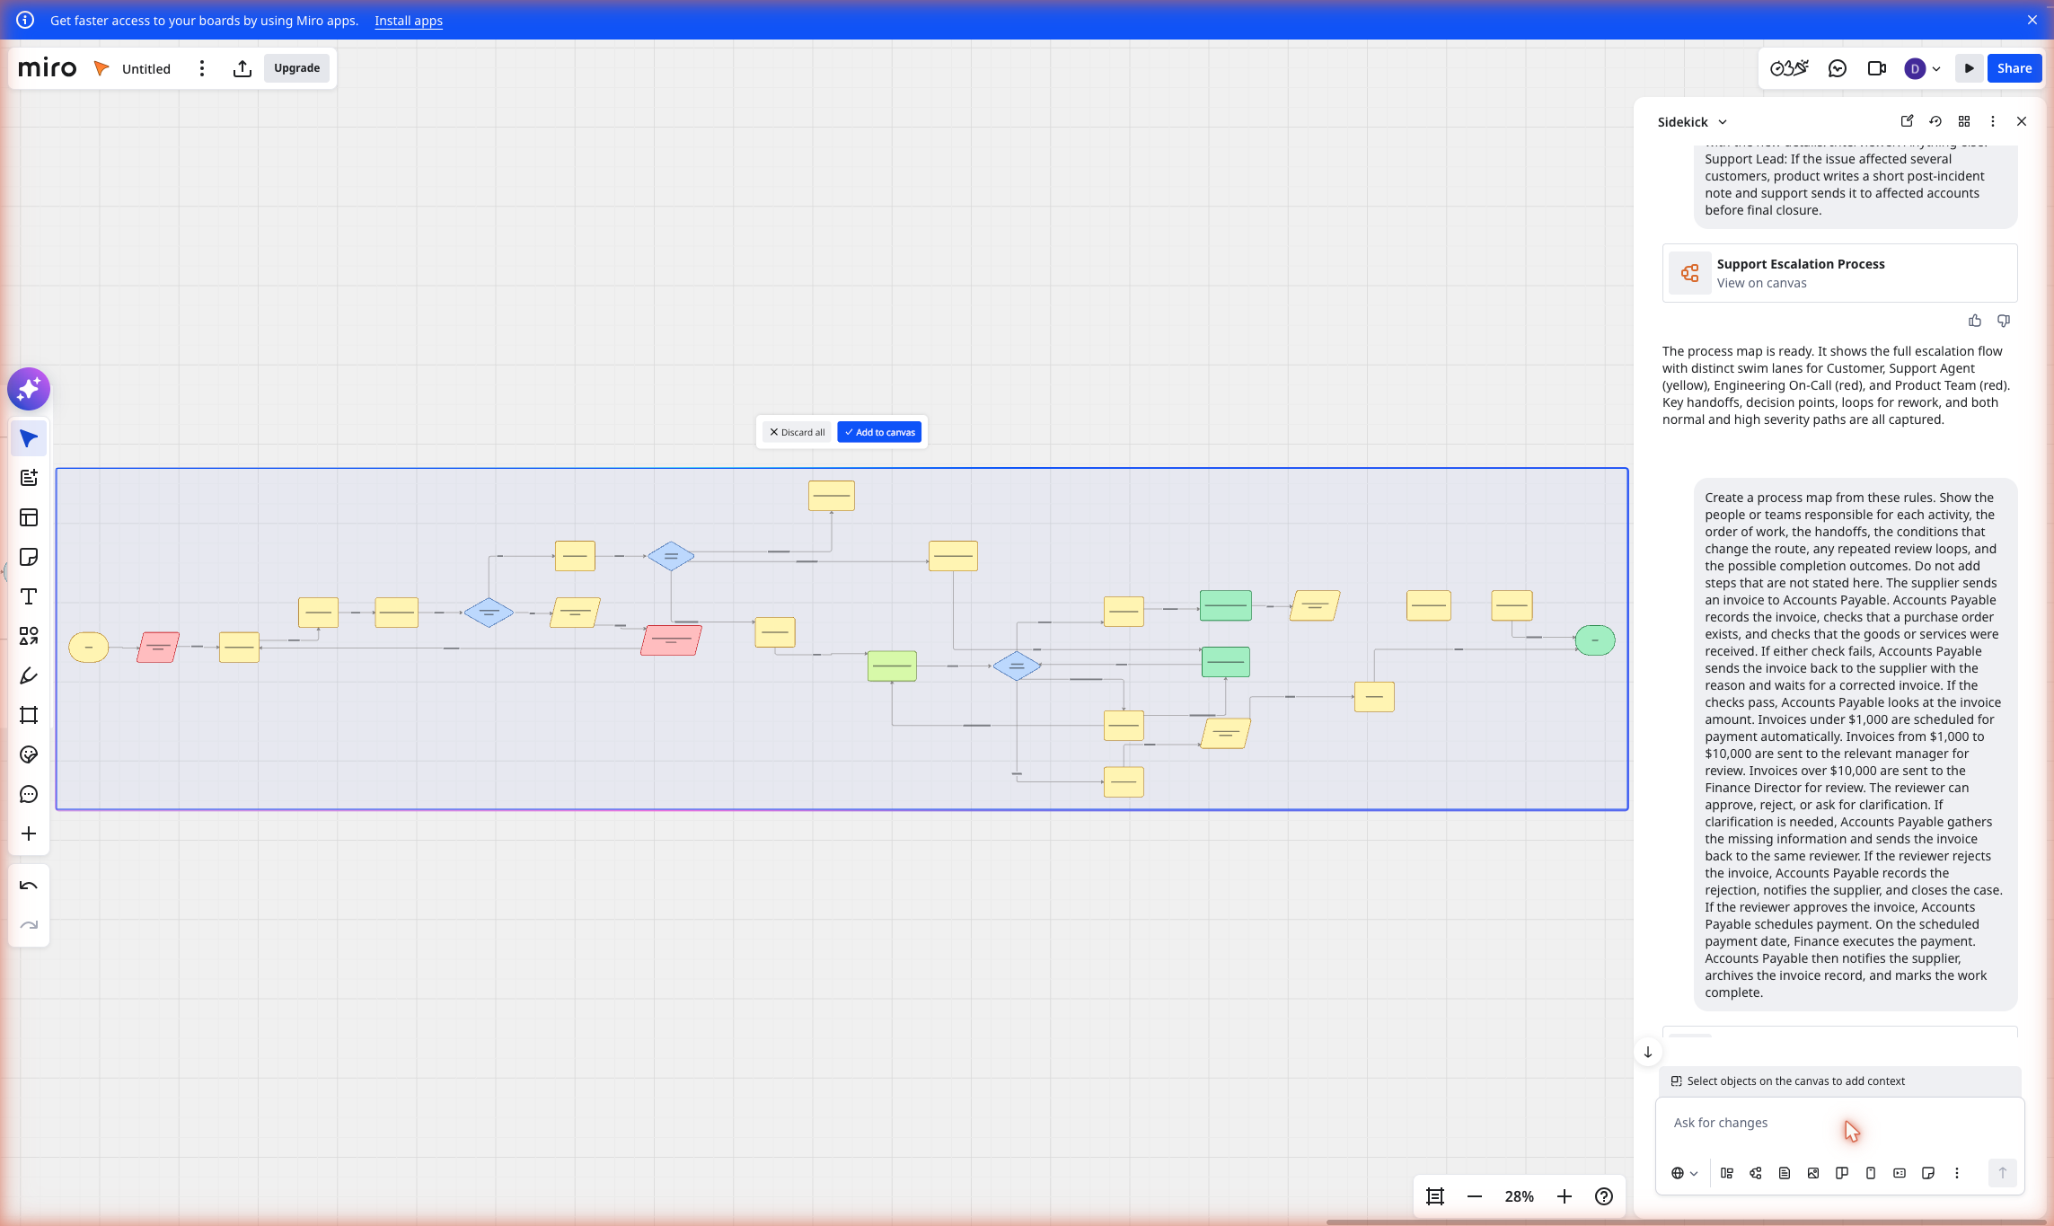2054x1226 pixels.
Task: Export the board with upload icon
Action: [242, 68]
